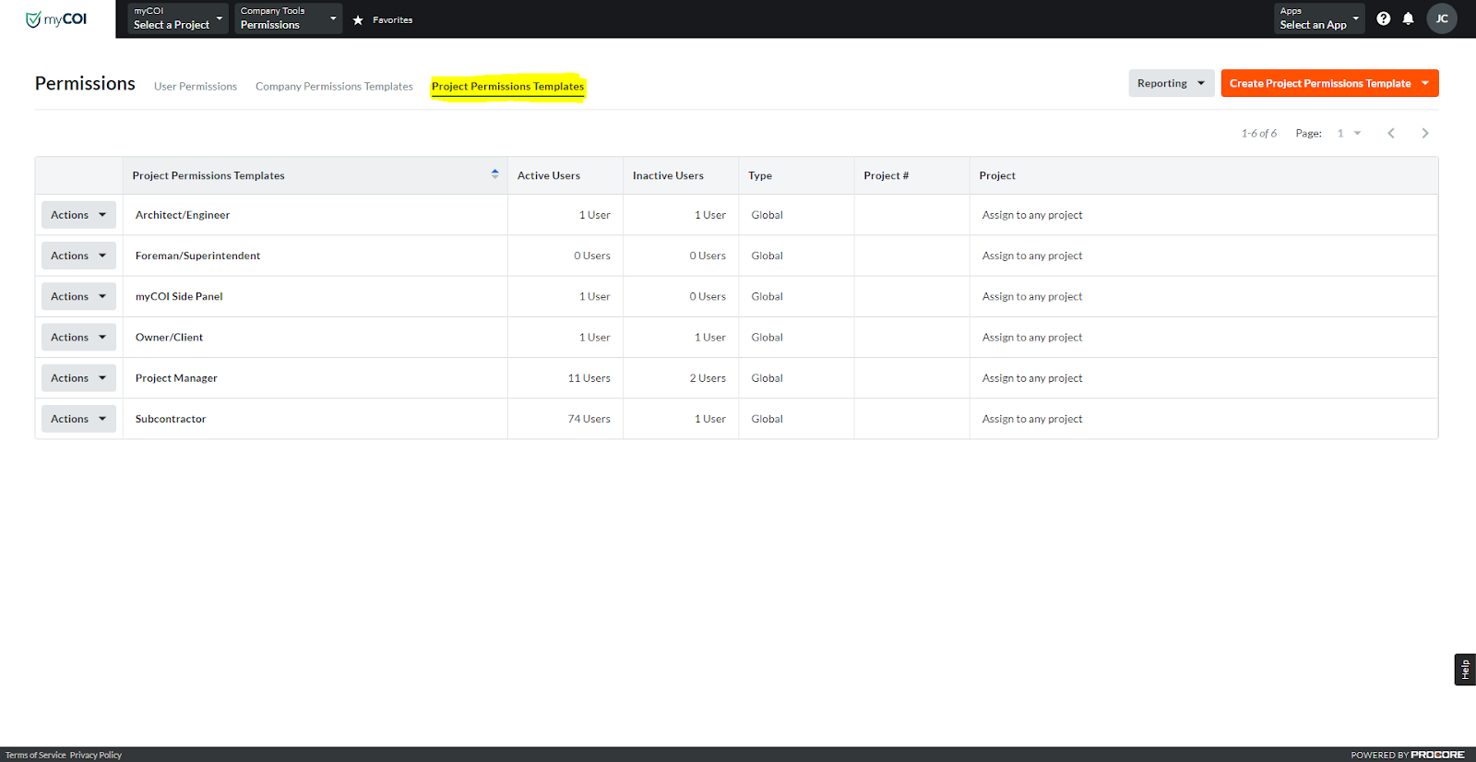This screenshot has height=762, width=1476.
Task: Expand Create Project Permissions Template arrow
Action: 1425,83
